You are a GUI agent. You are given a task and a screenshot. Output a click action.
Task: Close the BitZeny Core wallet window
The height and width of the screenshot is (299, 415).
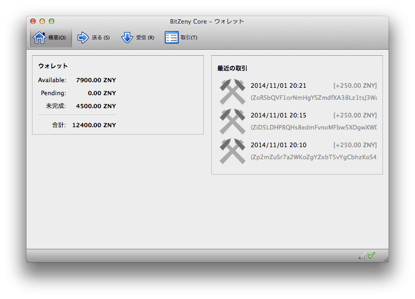tap(33, 21)
